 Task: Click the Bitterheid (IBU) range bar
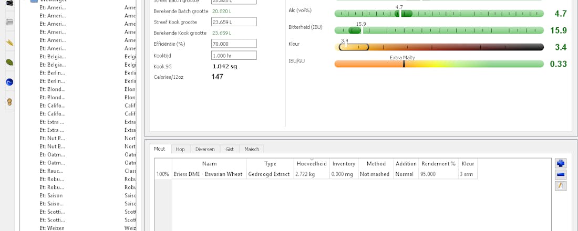click(439, 30)
